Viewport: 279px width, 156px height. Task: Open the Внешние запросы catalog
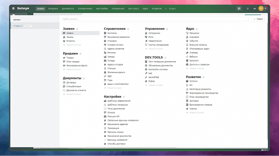(198, 45)
